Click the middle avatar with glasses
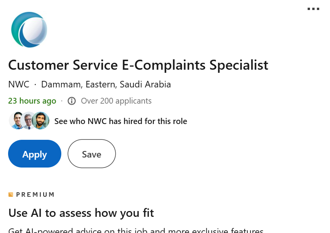 click(28, 121)
